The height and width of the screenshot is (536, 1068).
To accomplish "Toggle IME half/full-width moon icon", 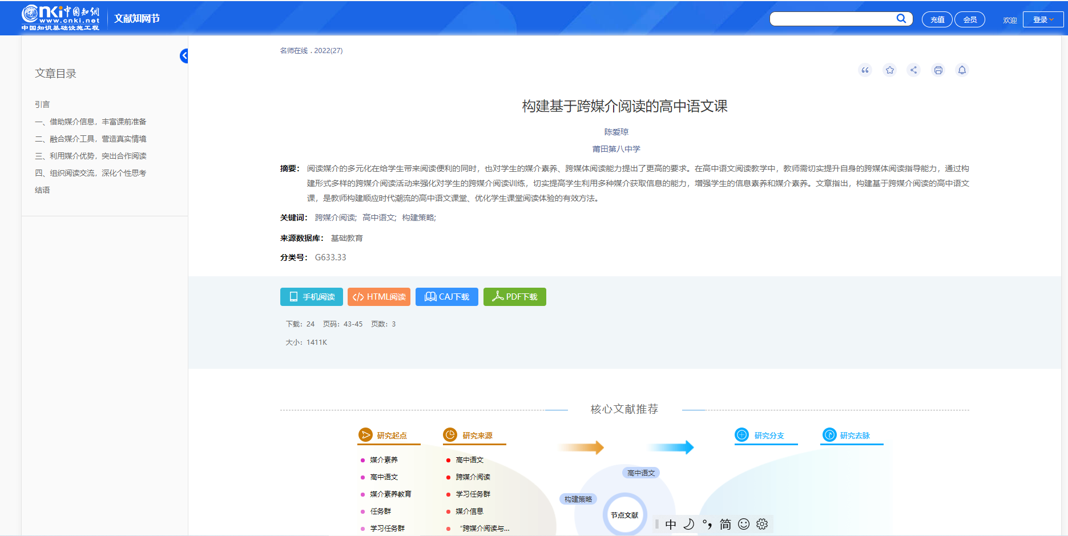I will point(689,524).
